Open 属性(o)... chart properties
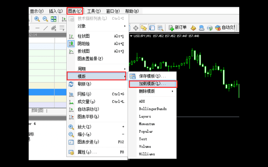Screen dimensions: 268x167 tap(97, 152)
